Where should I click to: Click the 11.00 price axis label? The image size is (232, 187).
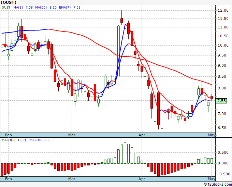223,27
